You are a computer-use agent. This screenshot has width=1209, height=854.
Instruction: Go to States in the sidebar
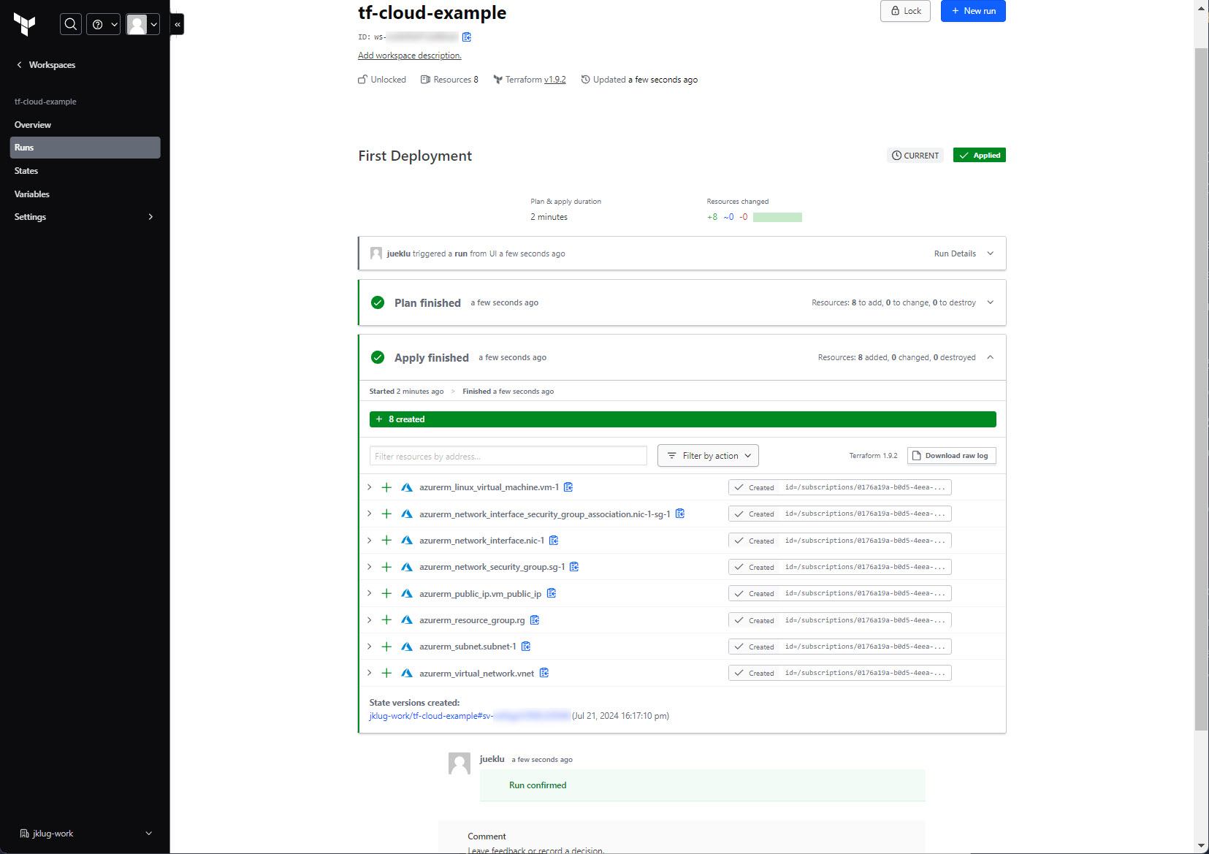[x=26, y=171]
